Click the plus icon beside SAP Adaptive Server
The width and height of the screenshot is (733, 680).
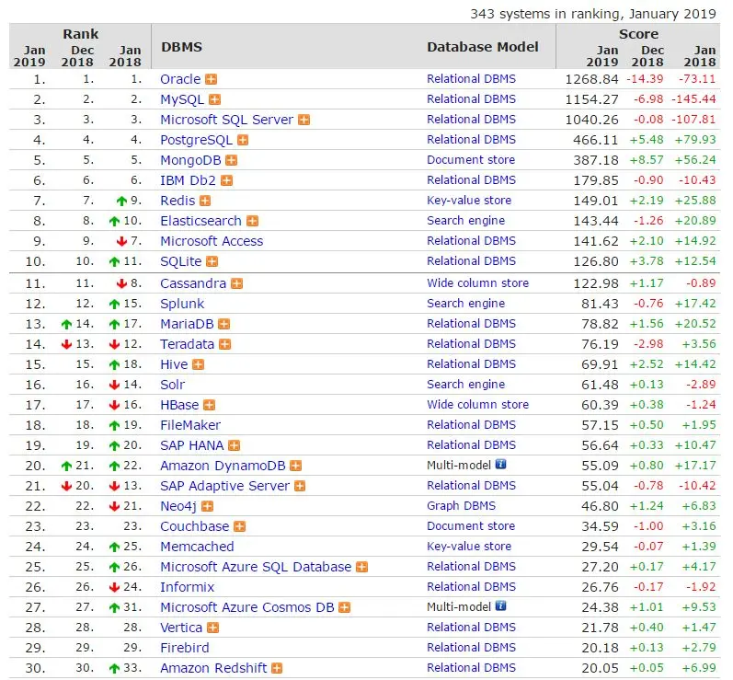pos(300,486)
